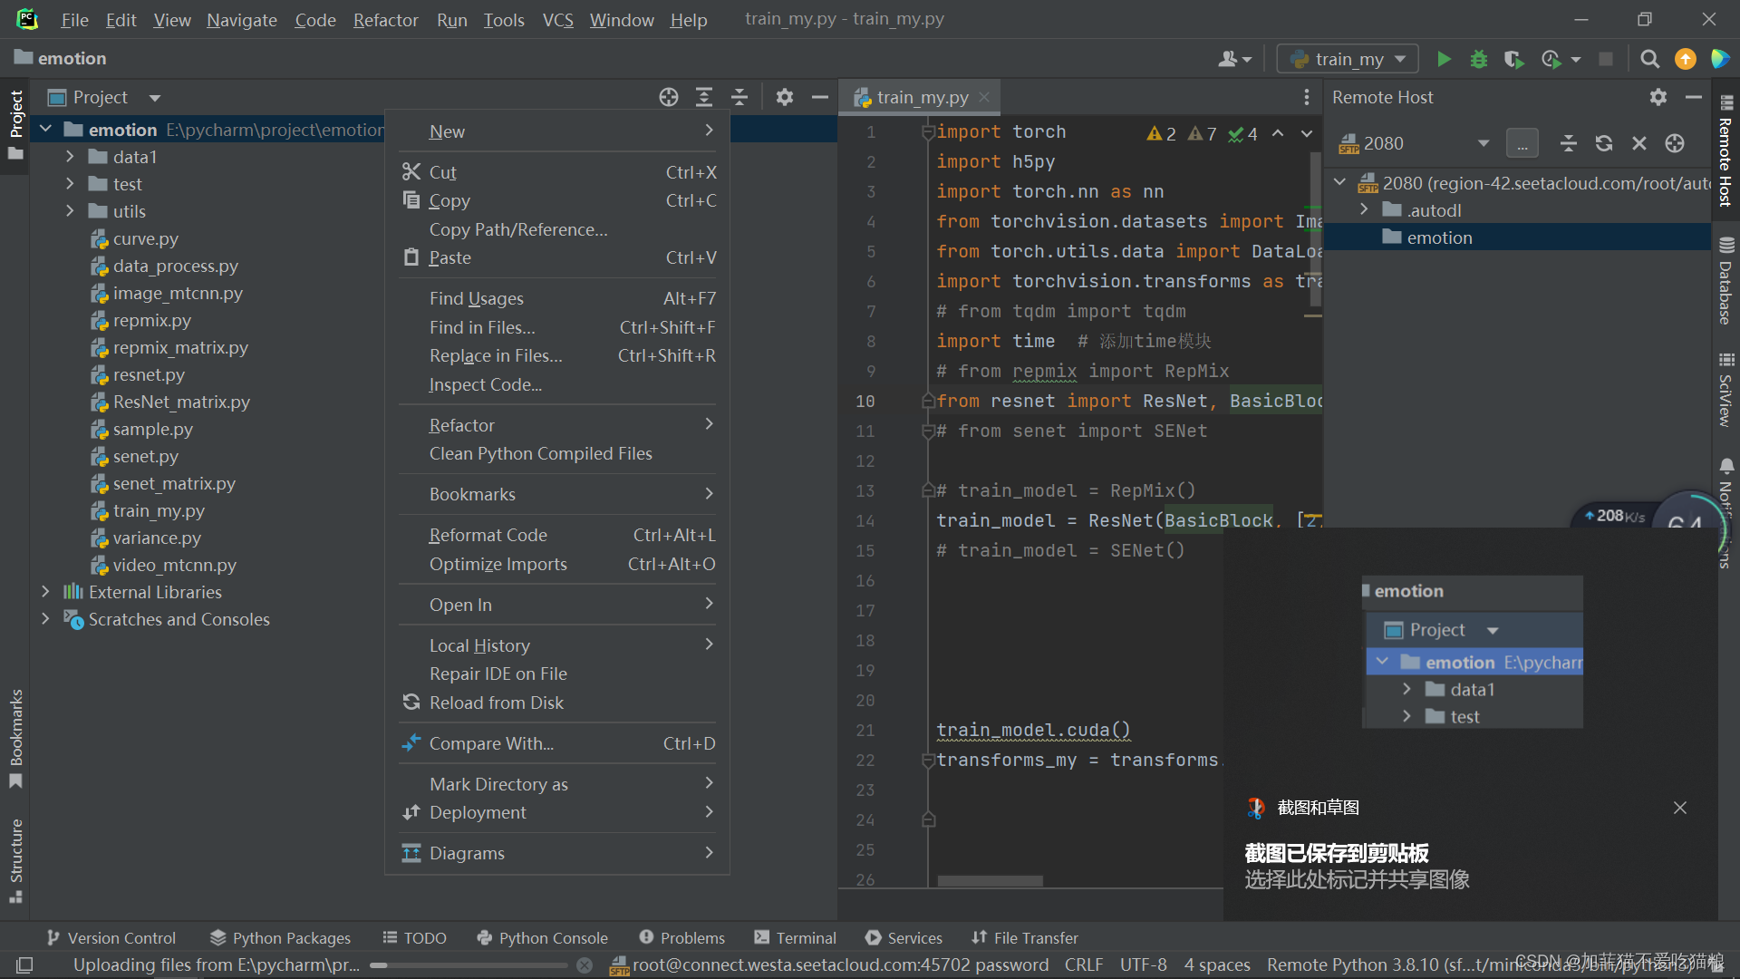The height and width of the screenshot is (979, 1740).
Task: Open the VCS menu
Action: pyautogui.click(x=557, y=20)
